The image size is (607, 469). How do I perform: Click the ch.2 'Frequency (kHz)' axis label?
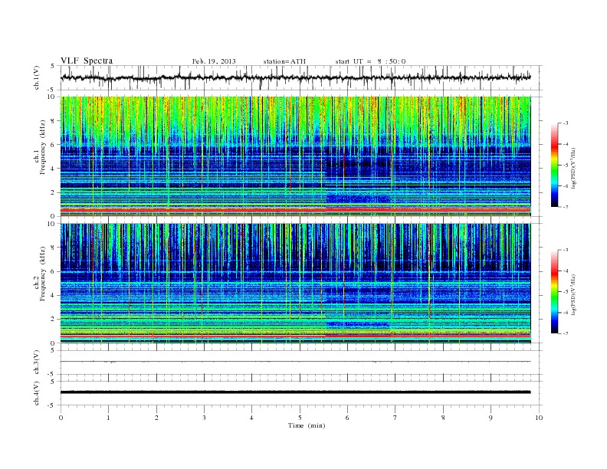pyautogui.click(x=43, y=274)
